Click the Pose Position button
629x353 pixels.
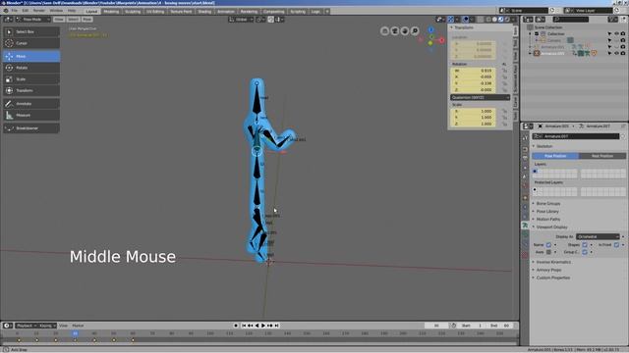click(555, 156)
